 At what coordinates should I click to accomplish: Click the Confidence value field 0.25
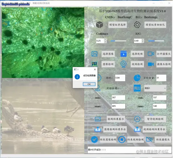pos(100,41)
